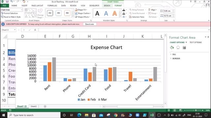Select Fill & Line icon in Format pane
Image resolution: width=211 pixels, height=118 pixels.
click(x=172, y=48)
